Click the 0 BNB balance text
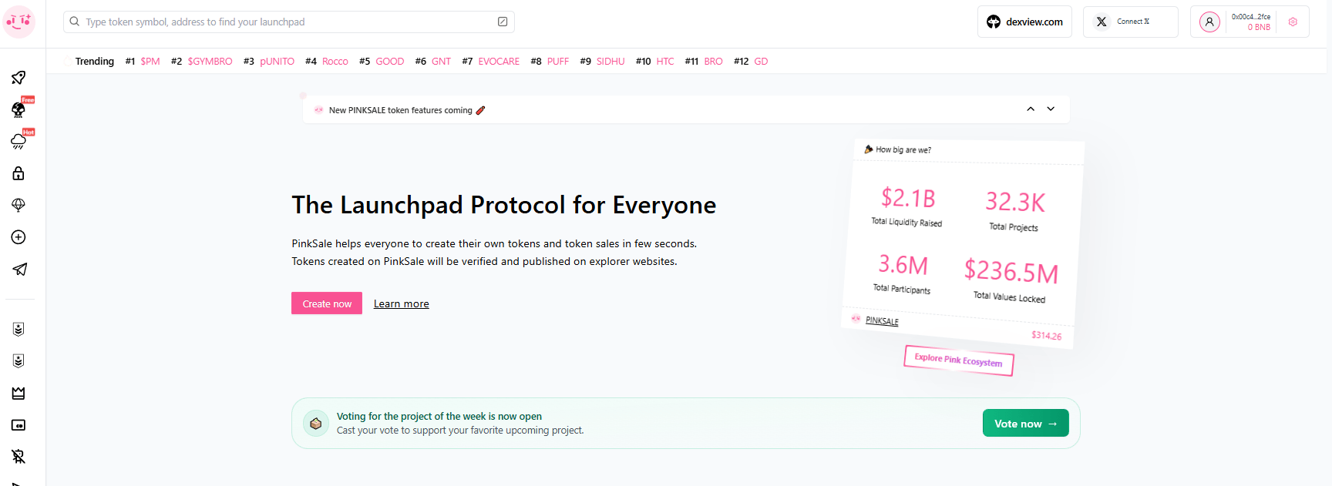Viewport: 1332px width, 486px height. [1259, 27]
